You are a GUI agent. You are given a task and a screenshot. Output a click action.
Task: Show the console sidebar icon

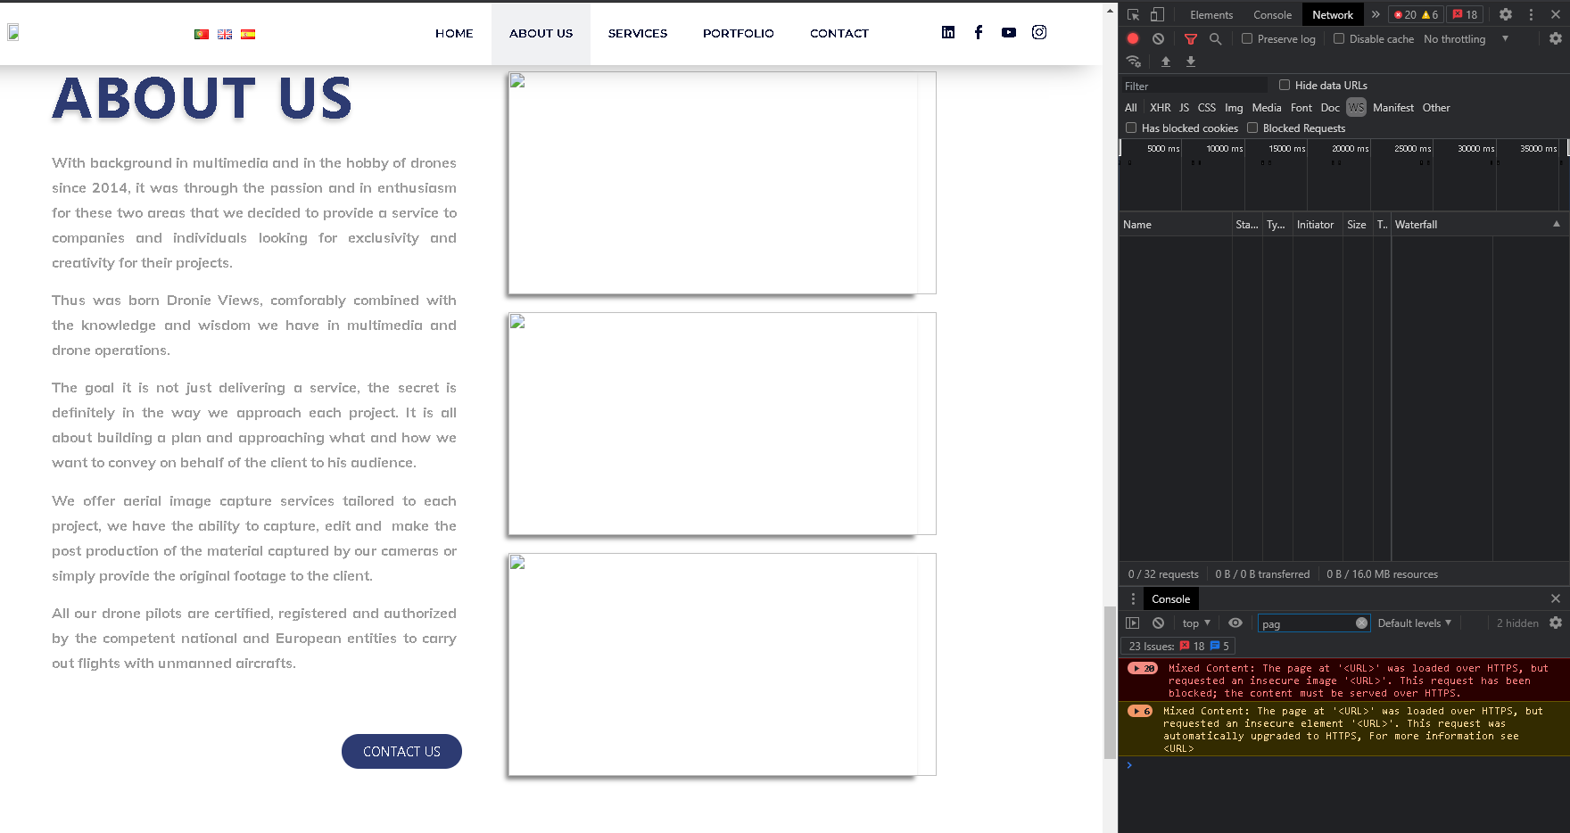[1133, 623]
